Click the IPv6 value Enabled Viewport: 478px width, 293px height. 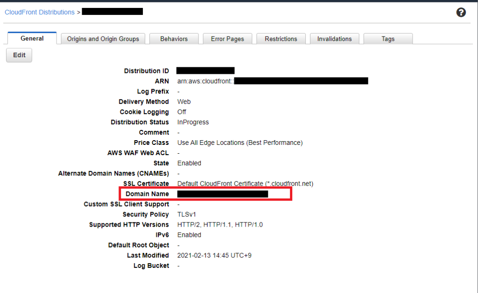coord(190,235)
